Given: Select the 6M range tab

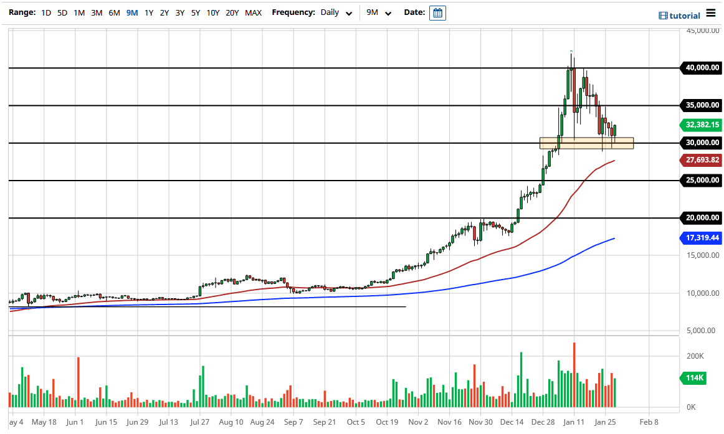Looking at the screenshot, I should [114, 12].
